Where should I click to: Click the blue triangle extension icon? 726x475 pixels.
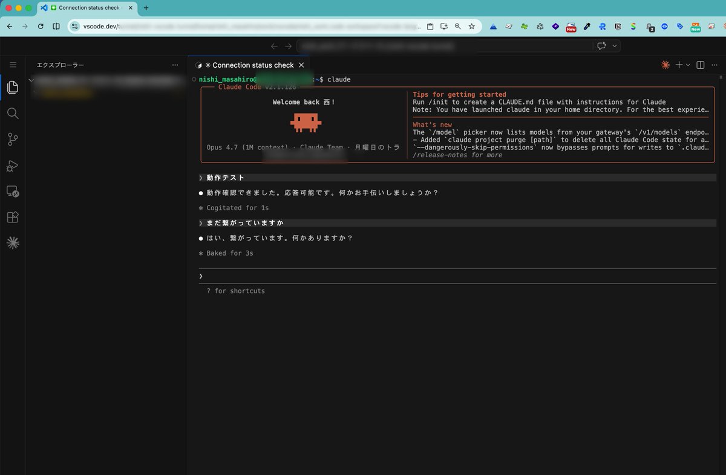click(494, 27)
